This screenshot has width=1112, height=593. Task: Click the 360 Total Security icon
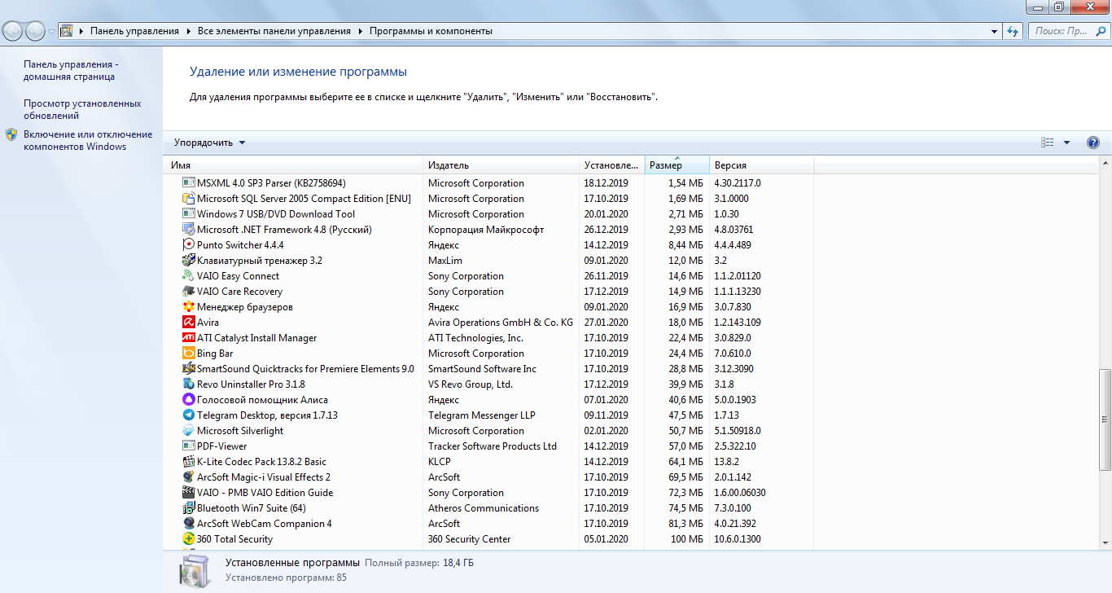point(189,539)
